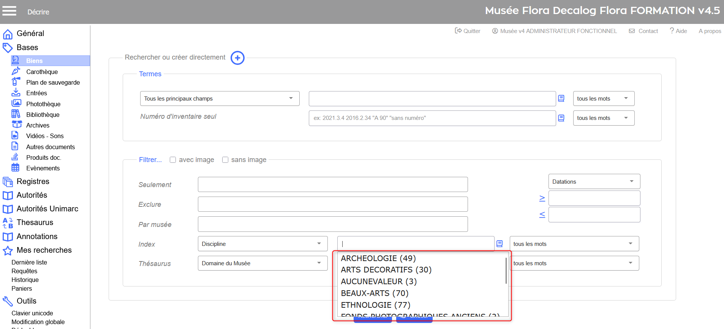Click the Bibliothèque books icon
Image resolution: width=724 pixels, height=329 pixels.
16,114
